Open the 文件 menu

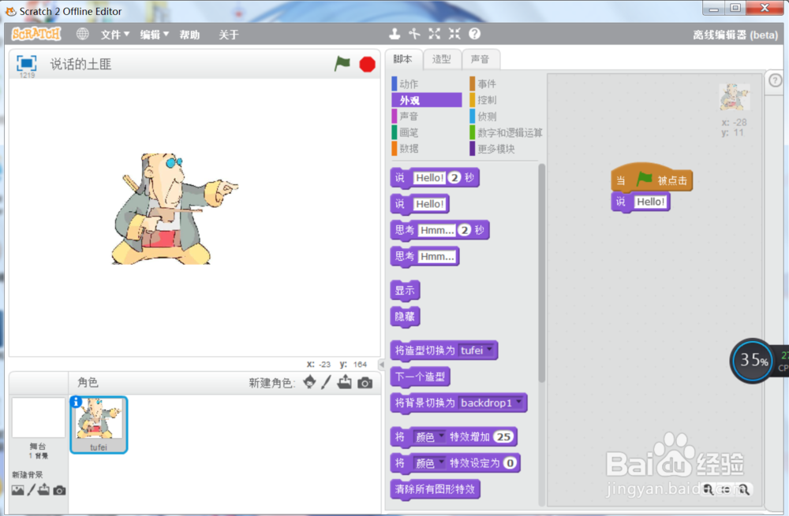(114, 34)
